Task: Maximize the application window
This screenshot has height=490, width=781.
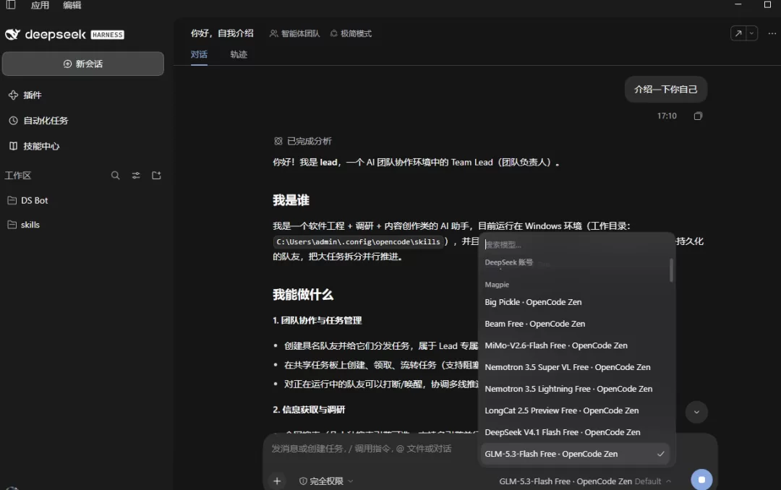Action: click(767, 4)
